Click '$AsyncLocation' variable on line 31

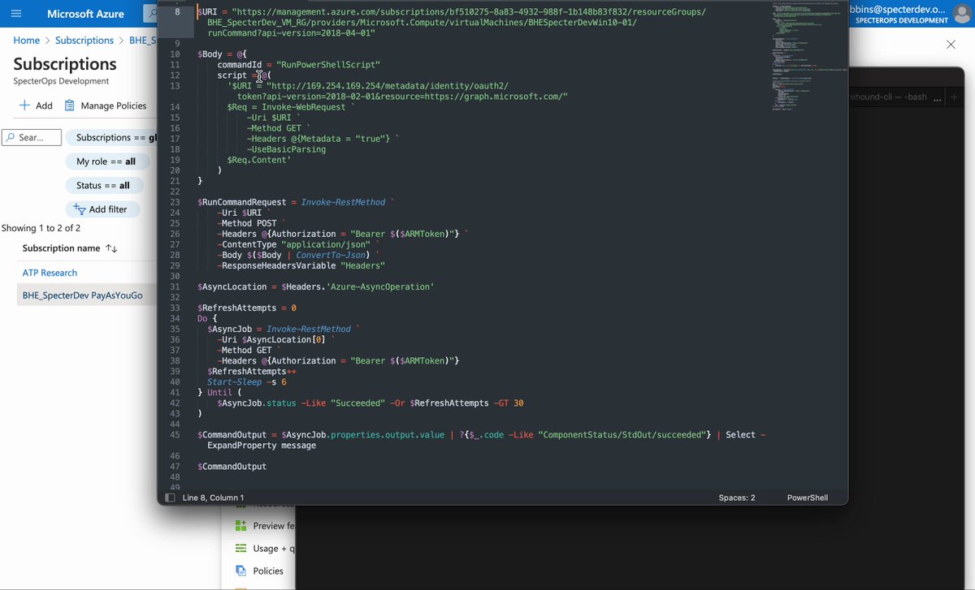pyautogui.click(x=232, y=286)
